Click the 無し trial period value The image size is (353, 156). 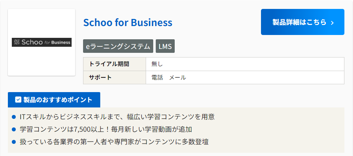[157, 64]
